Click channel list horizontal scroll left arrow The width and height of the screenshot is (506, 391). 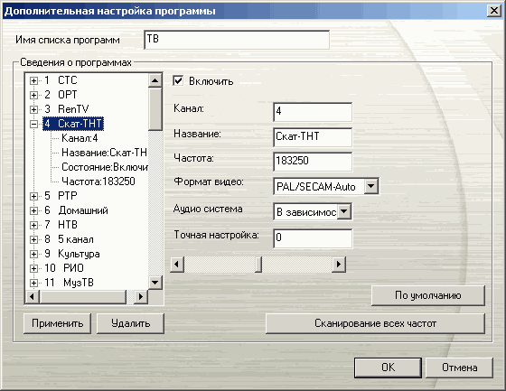[33, 296]
